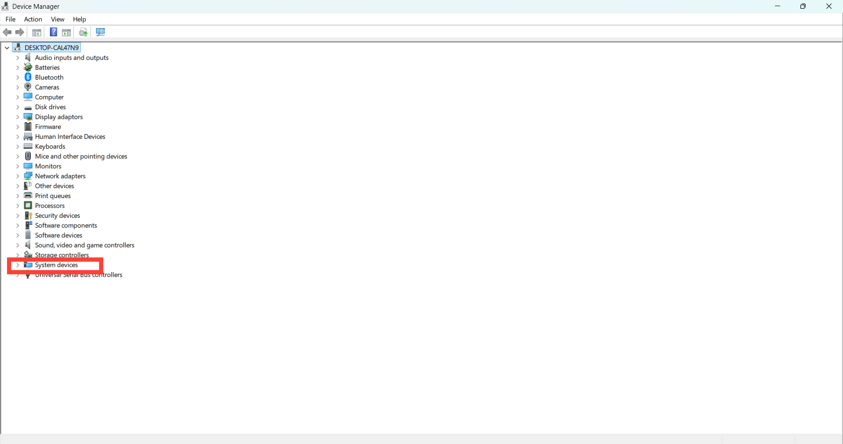Select Mice and other pointing devices
The width and height of the screenshot is (843, 444).
81,156
